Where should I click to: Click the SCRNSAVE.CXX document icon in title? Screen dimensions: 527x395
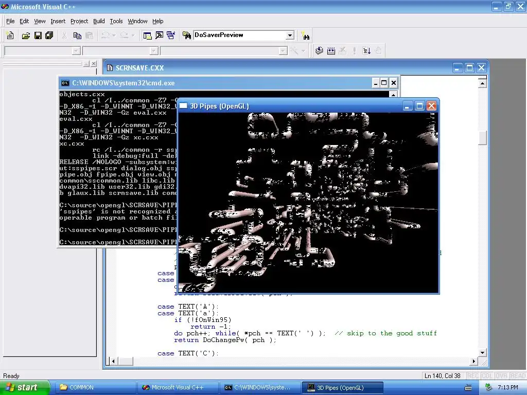[x=110, y=68]
